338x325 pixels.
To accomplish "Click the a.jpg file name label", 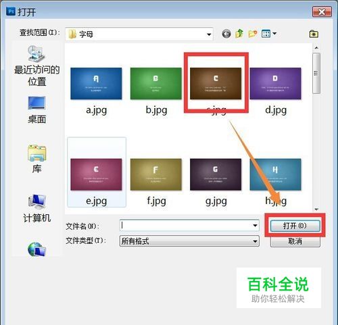I will click(96, 110).
